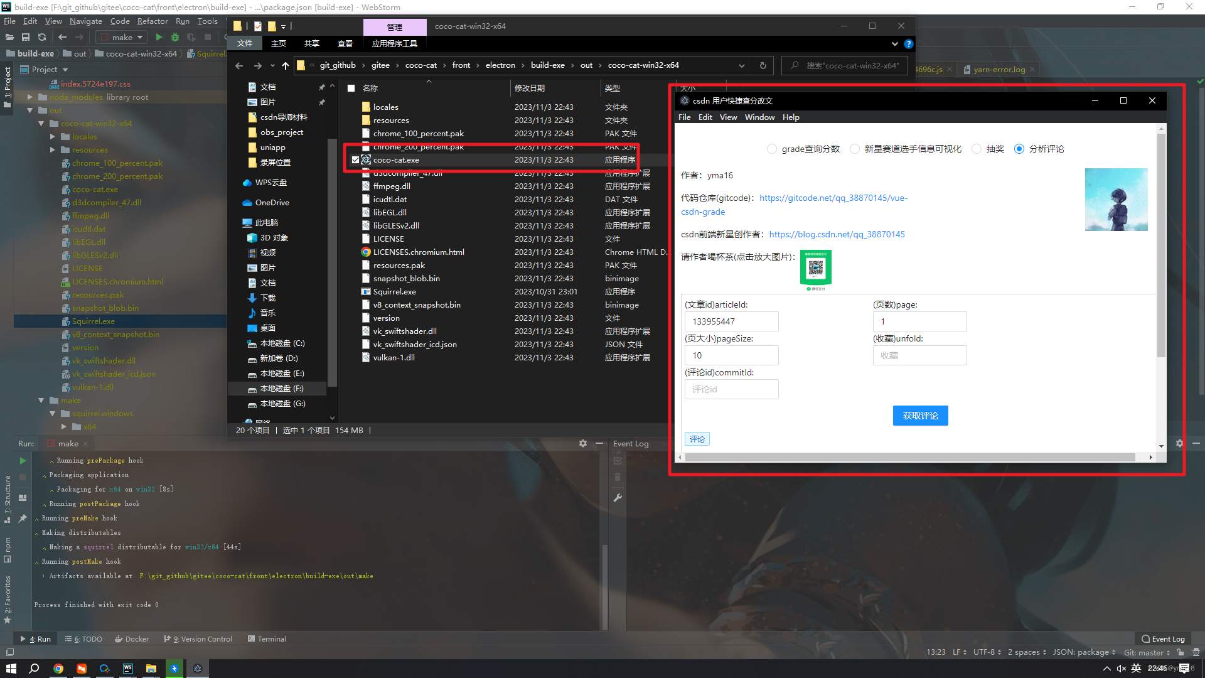Click the Debug bug icon

click(175, 38)
